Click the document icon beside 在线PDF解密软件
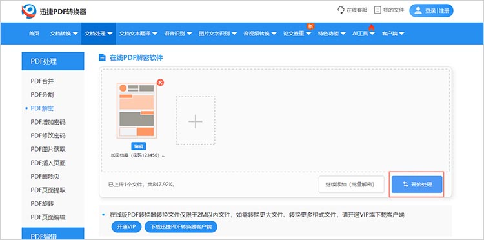Viewport: 484px width, 240px height. point(102,57)
